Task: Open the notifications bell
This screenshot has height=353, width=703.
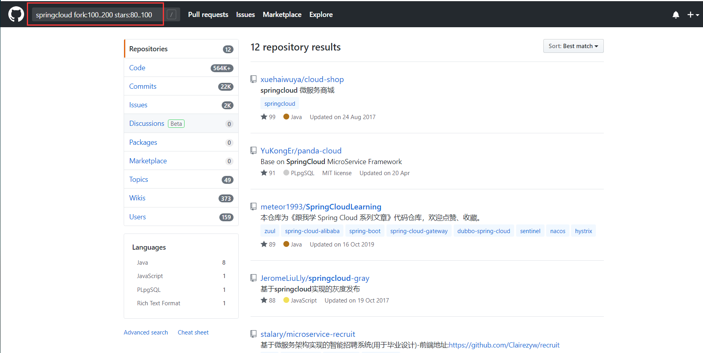Action: (x=676, y=15)
